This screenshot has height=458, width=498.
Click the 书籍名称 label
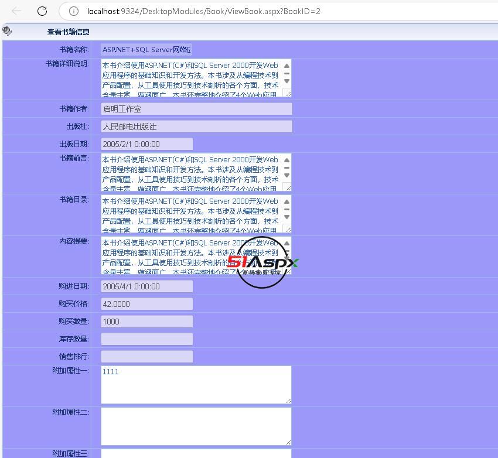coord(74,50)
